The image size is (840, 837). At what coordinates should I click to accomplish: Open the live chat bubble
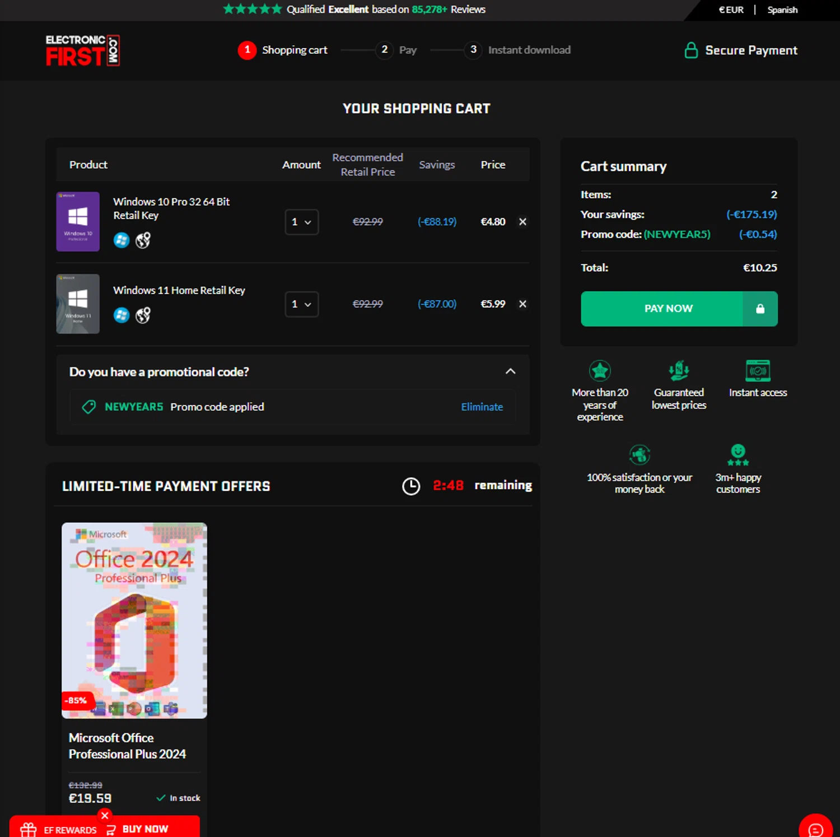coord(816,829)
